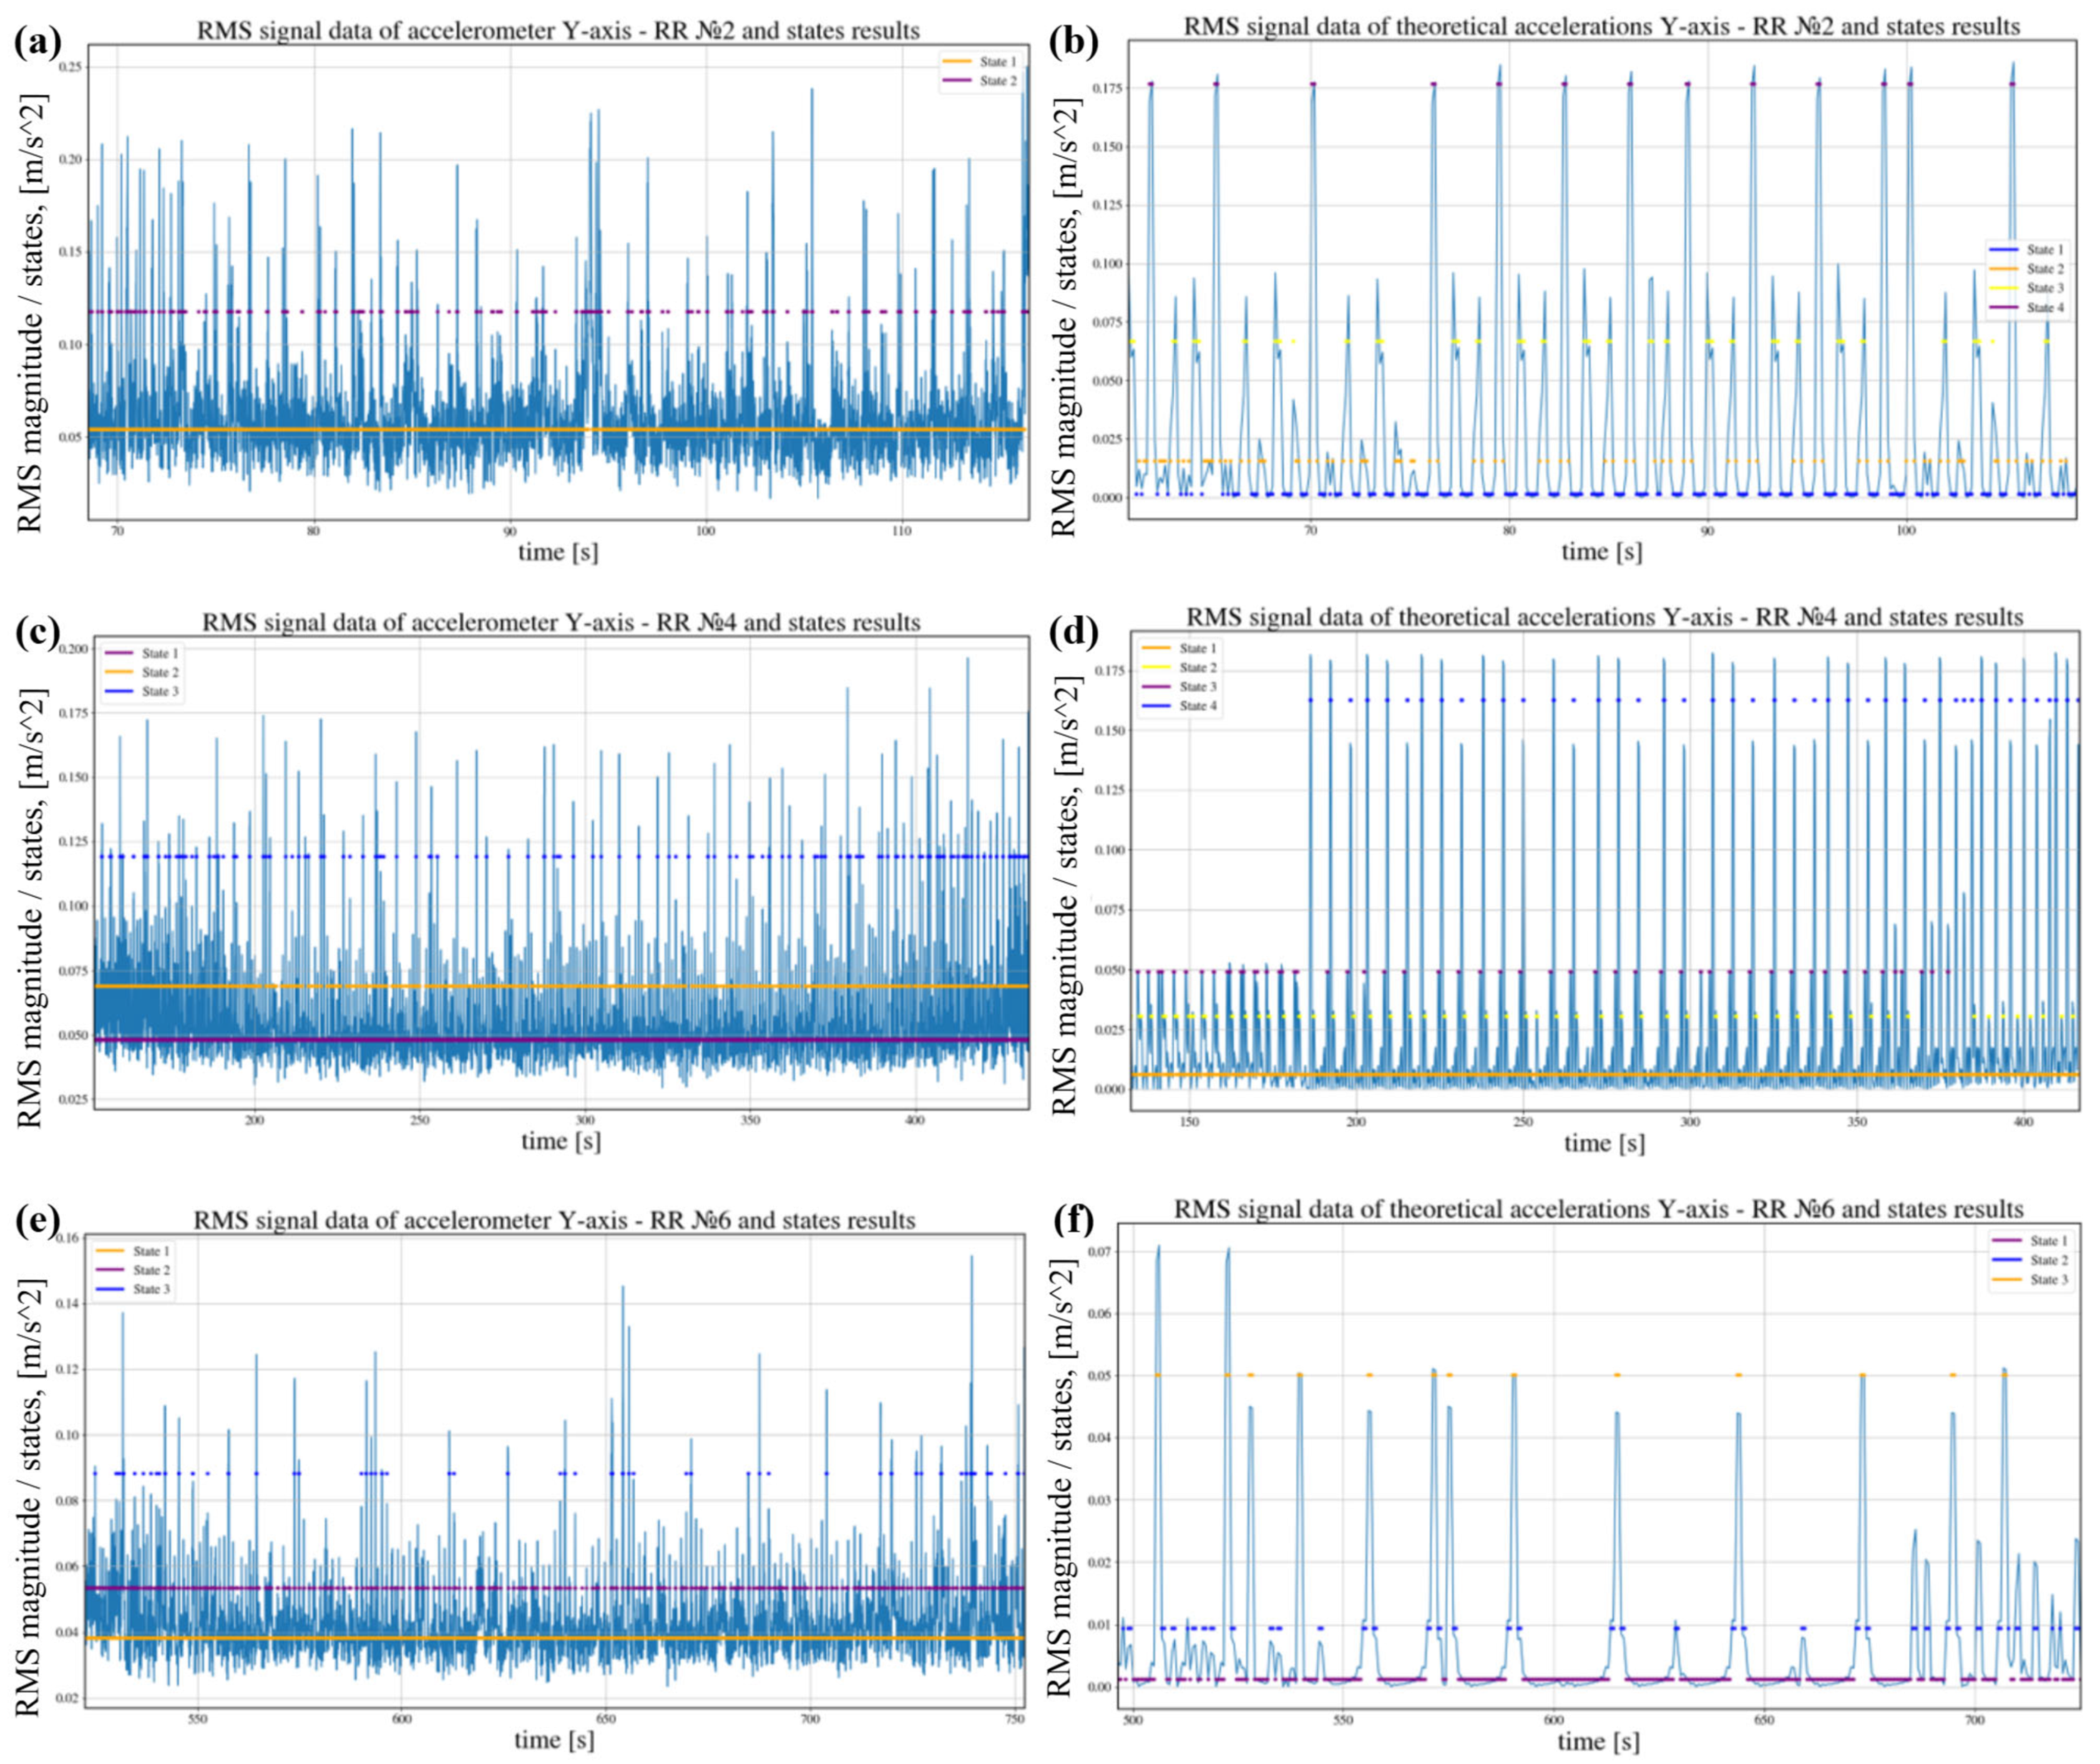
Task: Click title of accelerometer Y-axis RR №2 plot
Action: [557, 31]
